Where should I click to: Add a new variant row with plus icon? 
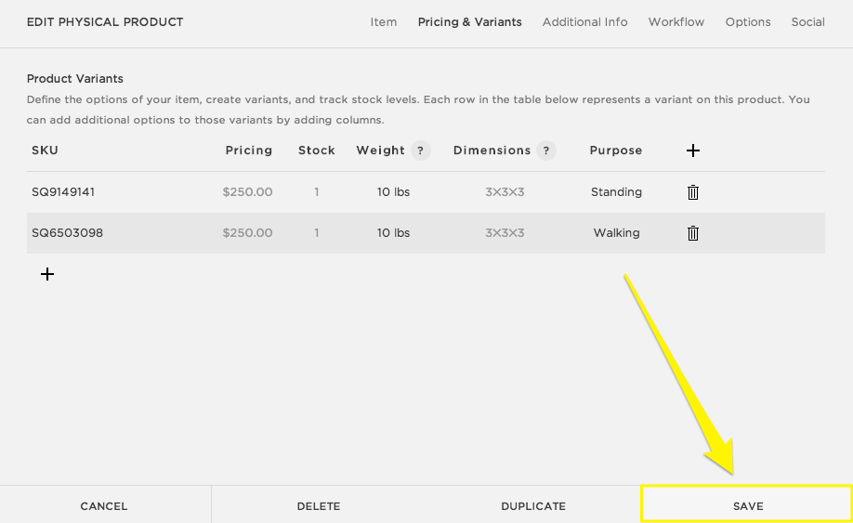[47, 274]
